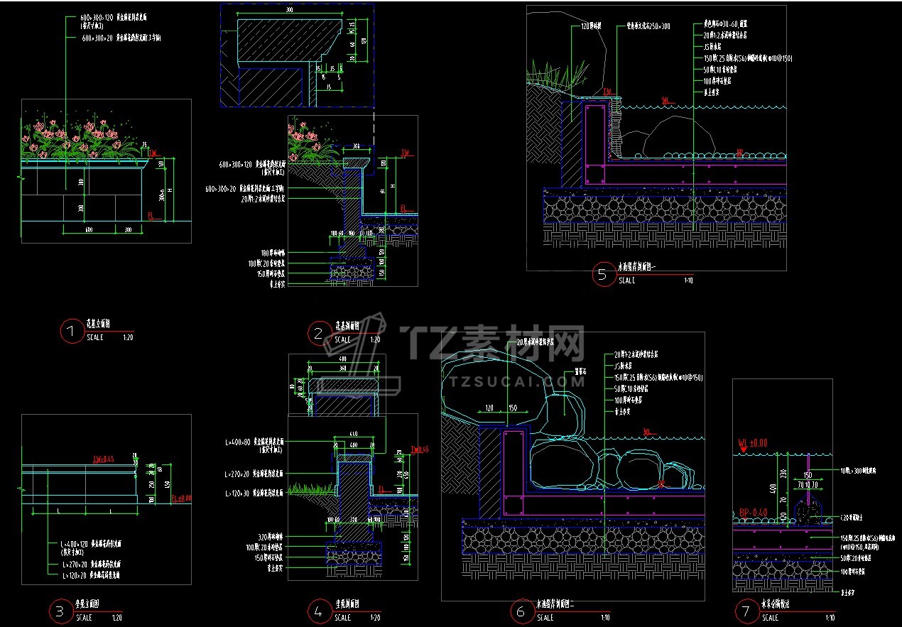Click the SCALE label under drawing 5
Screen dimensions: 902x627
pyautogui.click(x=626, y=280)
